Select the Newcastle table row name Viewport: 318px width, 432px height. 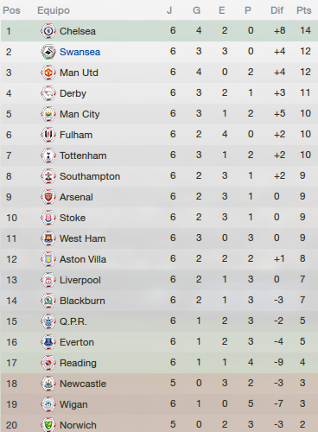click(83, 384)
